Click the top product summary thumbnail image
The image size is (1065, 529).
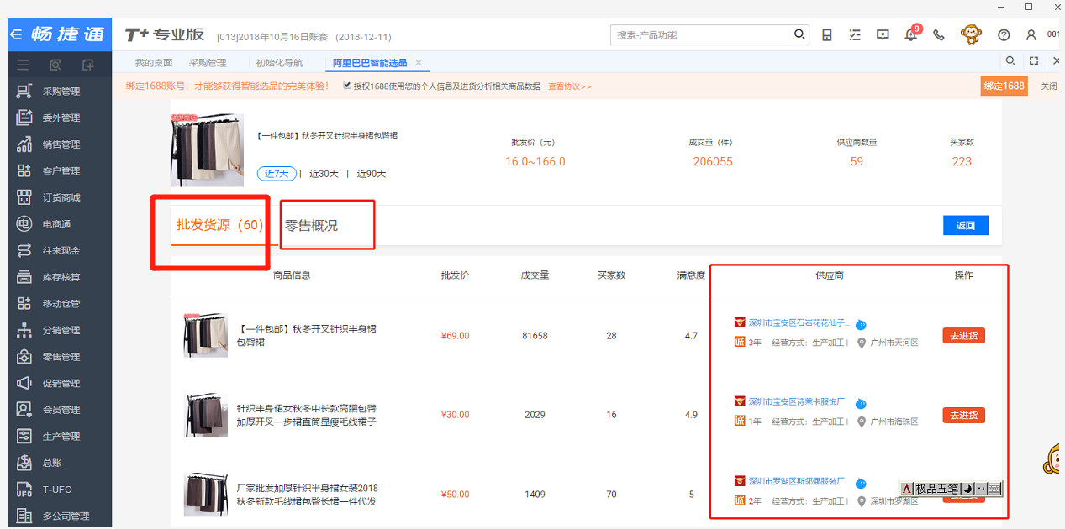pos(207,150)
